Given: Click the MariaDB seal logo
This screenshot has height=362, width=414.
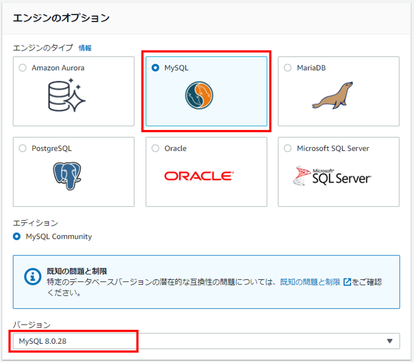Looking at the screenshot, I should [x=333, y=95].
